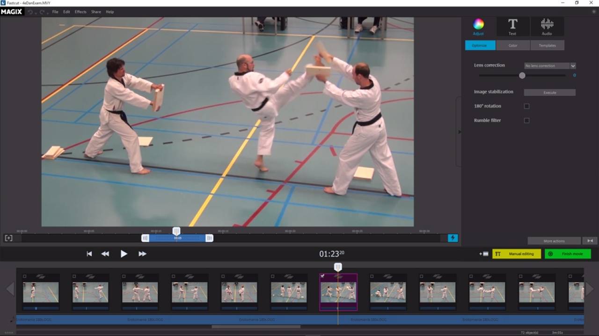Expand the right preview panel arrow
This screenshot has height=336, width=599.
460,131
